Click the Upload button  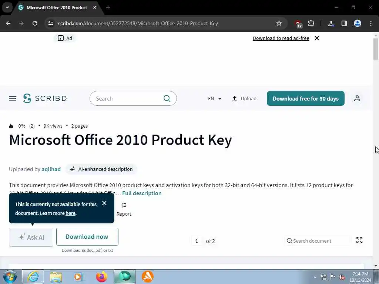(244, 98)
